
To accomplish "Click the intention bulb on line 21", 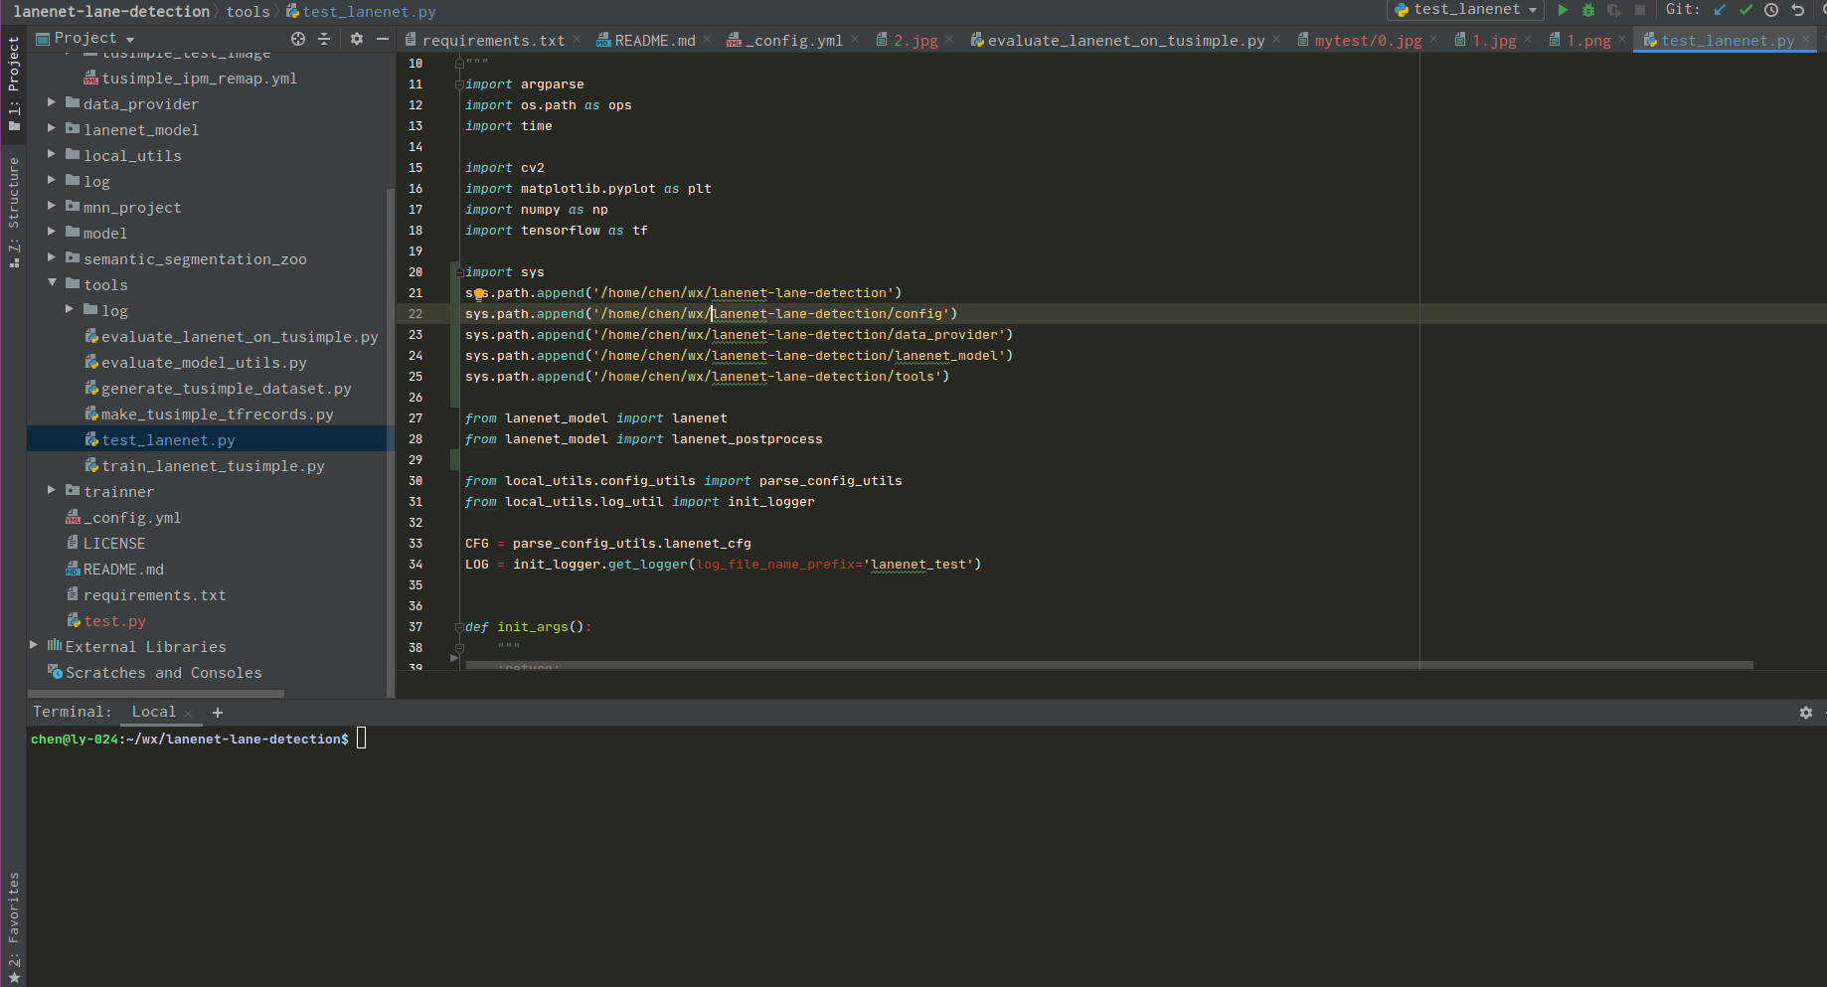I will click(479, 293).
